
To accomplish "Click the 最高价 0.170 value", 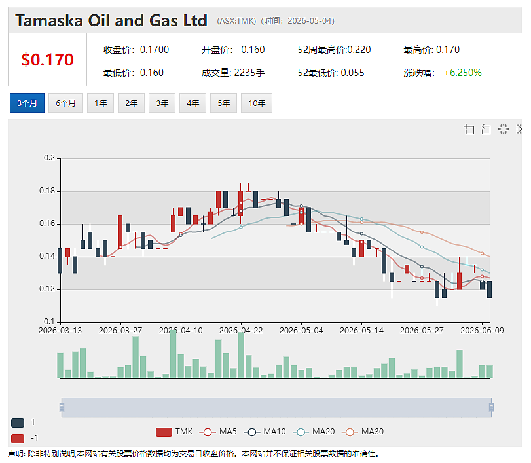I will tap(448, 50).
